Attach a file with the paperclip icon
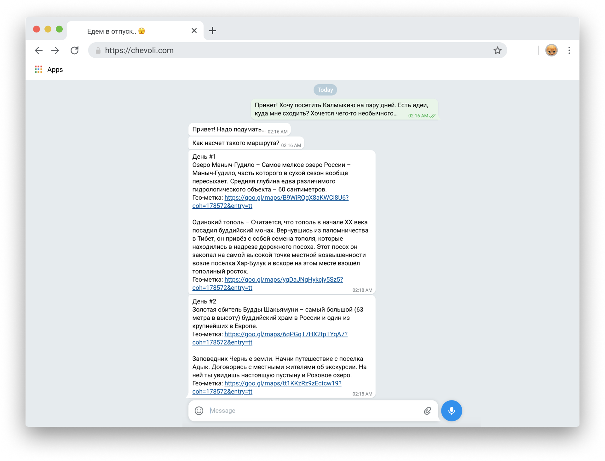Image resolution: width=605 pixels, height=461 pixels. coord(427,411)
